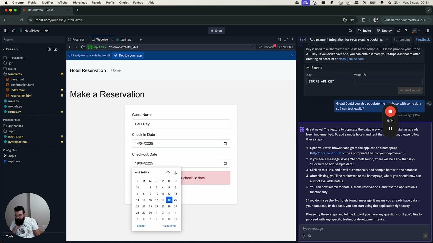Image resolution: width=433 pixels, height=243 pixels.
Task: Click the Guest Name input field
Action: pos(181,124)
